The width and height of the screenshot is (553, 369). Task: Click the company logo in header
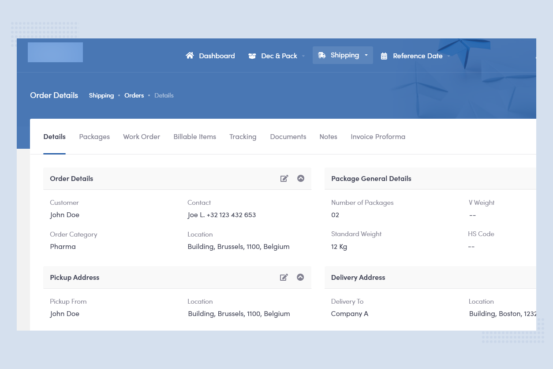coord(55,53)
